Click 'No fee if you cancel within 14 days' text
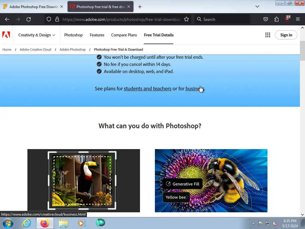The width and height of the screenshot is (305, 229). (x=137, y=64)
